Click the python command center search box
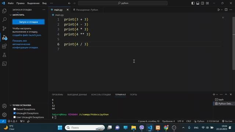Viewport: 235px width, 132px height. 123,3
